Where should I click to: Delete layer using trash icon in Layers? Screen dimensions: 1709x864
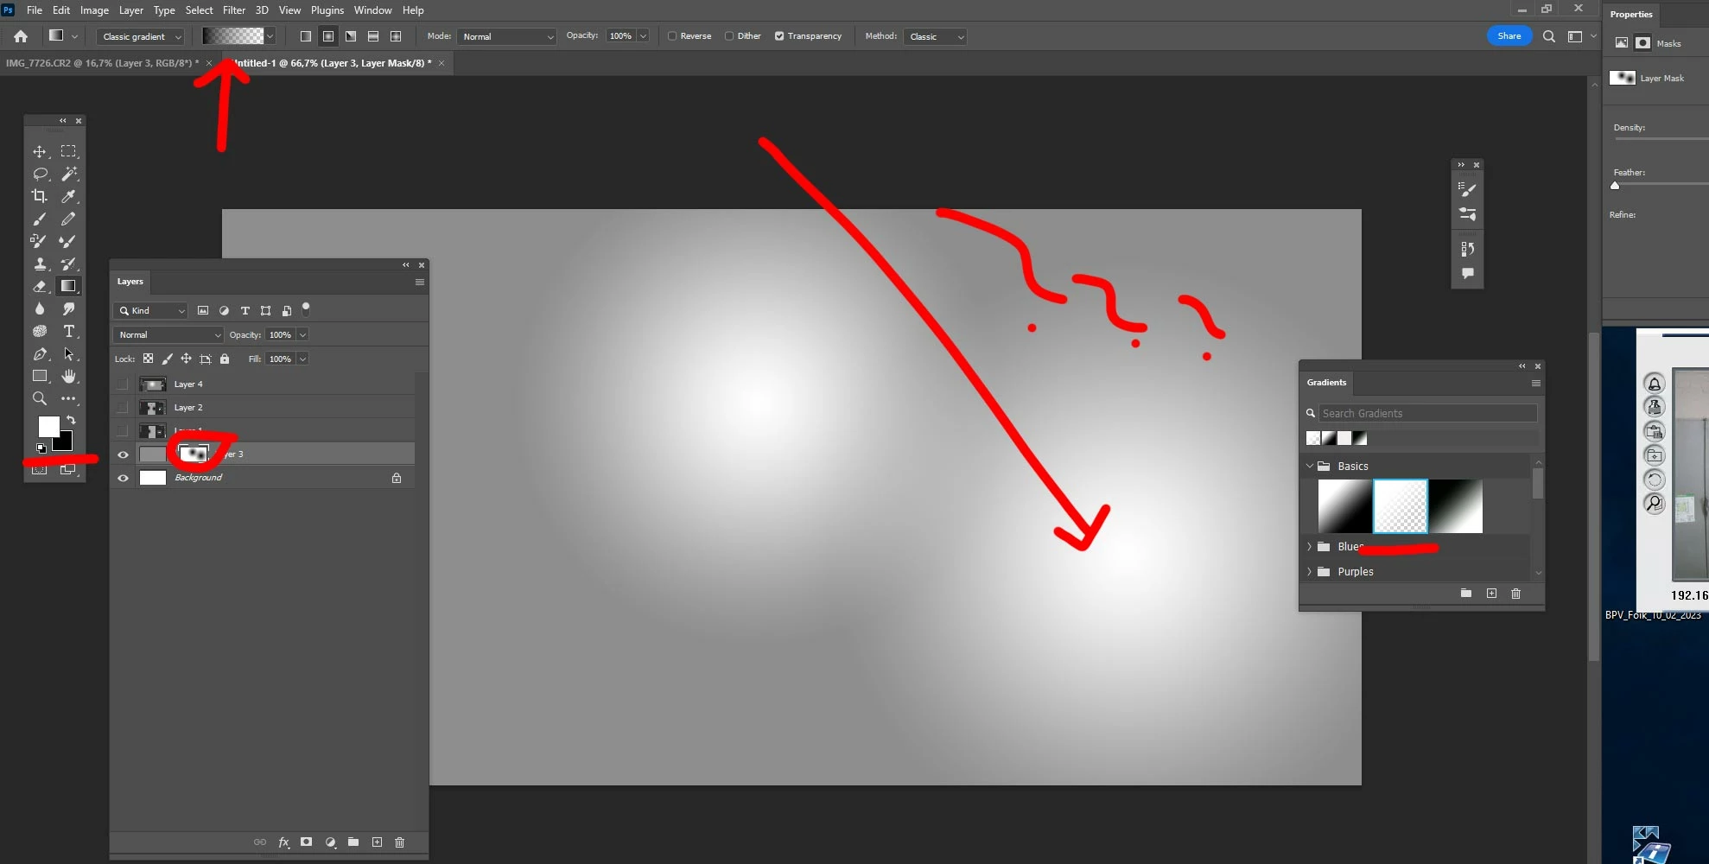[x=399, y=842]
